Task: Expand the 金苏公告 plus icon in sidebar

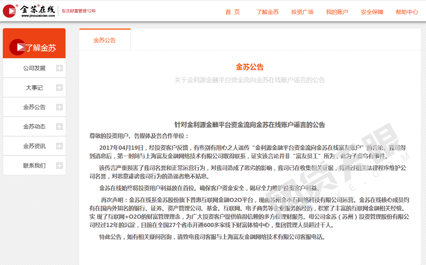Action: [x=59, y=107]
